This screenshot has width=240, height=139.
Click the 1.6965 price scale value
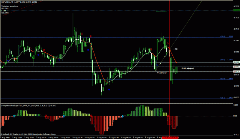[237, 86]
